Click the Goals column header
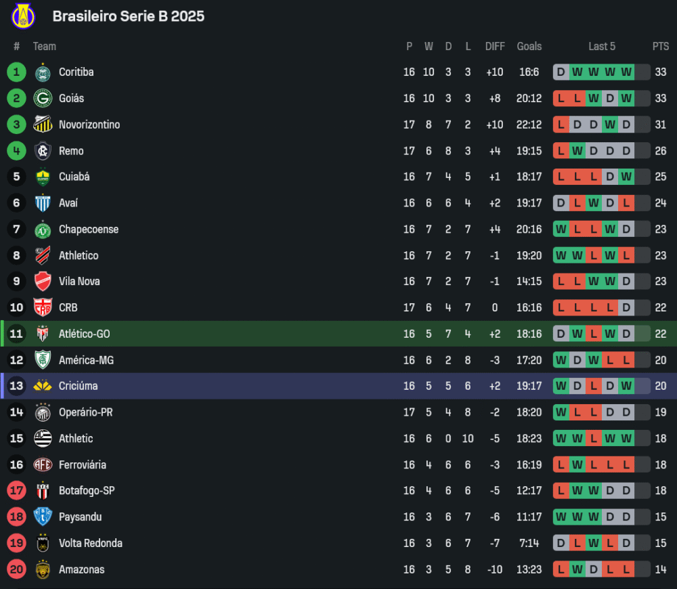The image size is (677, 589). point(529,46)
